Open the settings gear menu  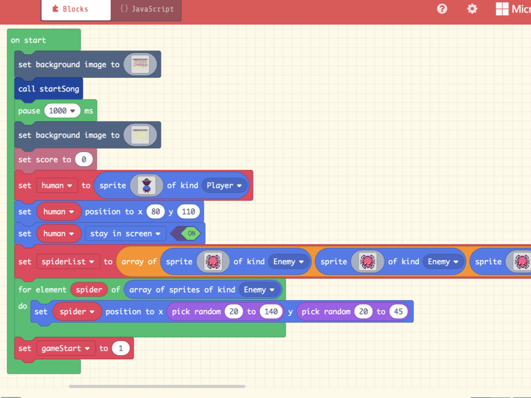tap(472, 9)
